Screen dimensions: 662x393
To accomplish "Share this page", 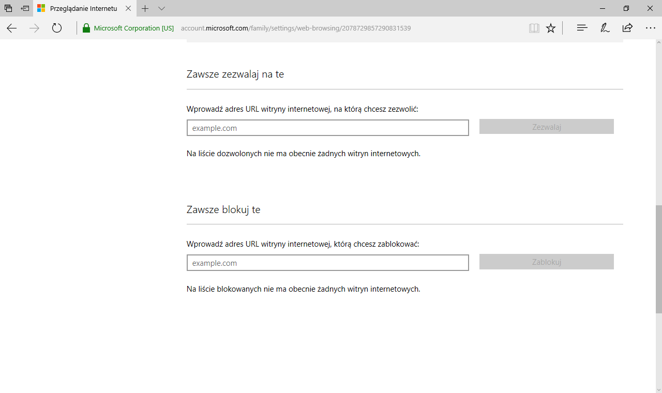I will point(627,28).
